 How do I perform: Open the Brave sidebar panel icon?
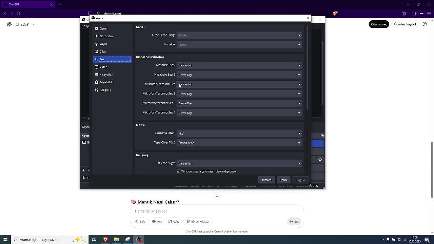[414, 14]
